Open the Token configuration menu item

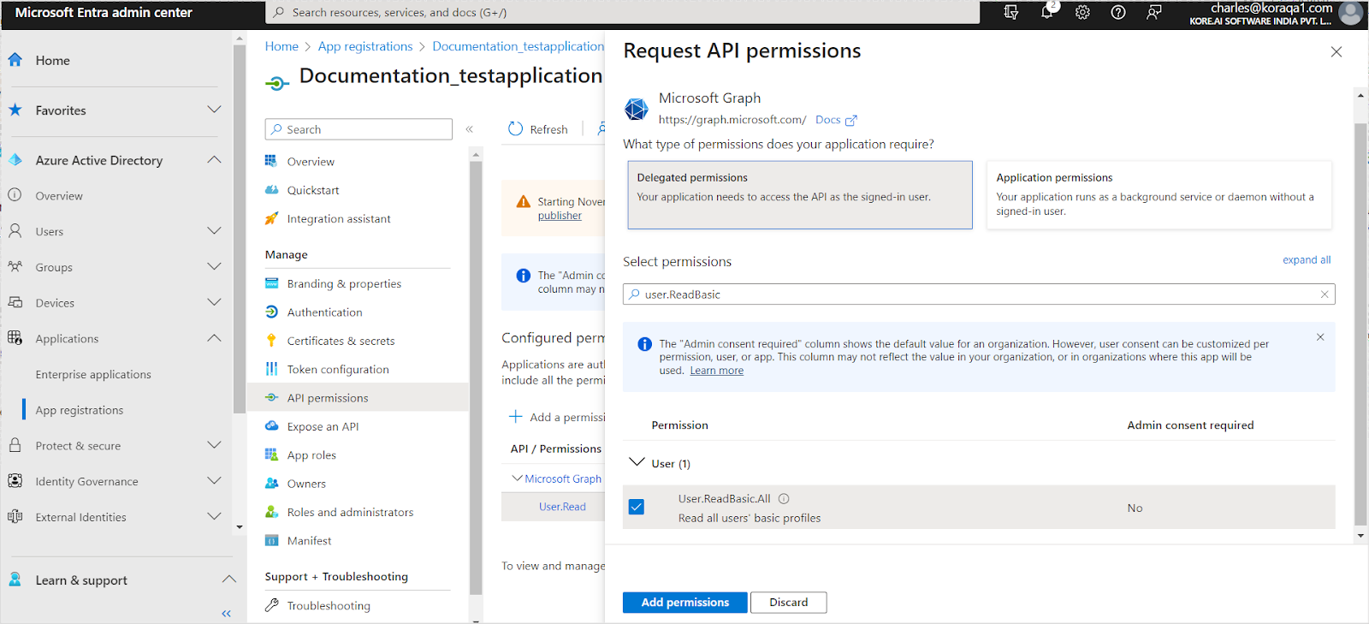pos(337,370)
